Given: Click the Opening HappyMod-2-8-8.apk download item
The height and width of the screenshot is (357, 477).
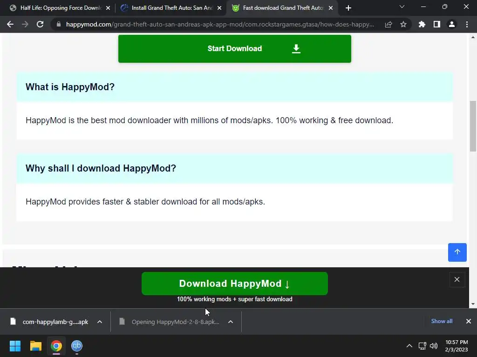Looking at the screenshot, I should [x=170, y=322].
